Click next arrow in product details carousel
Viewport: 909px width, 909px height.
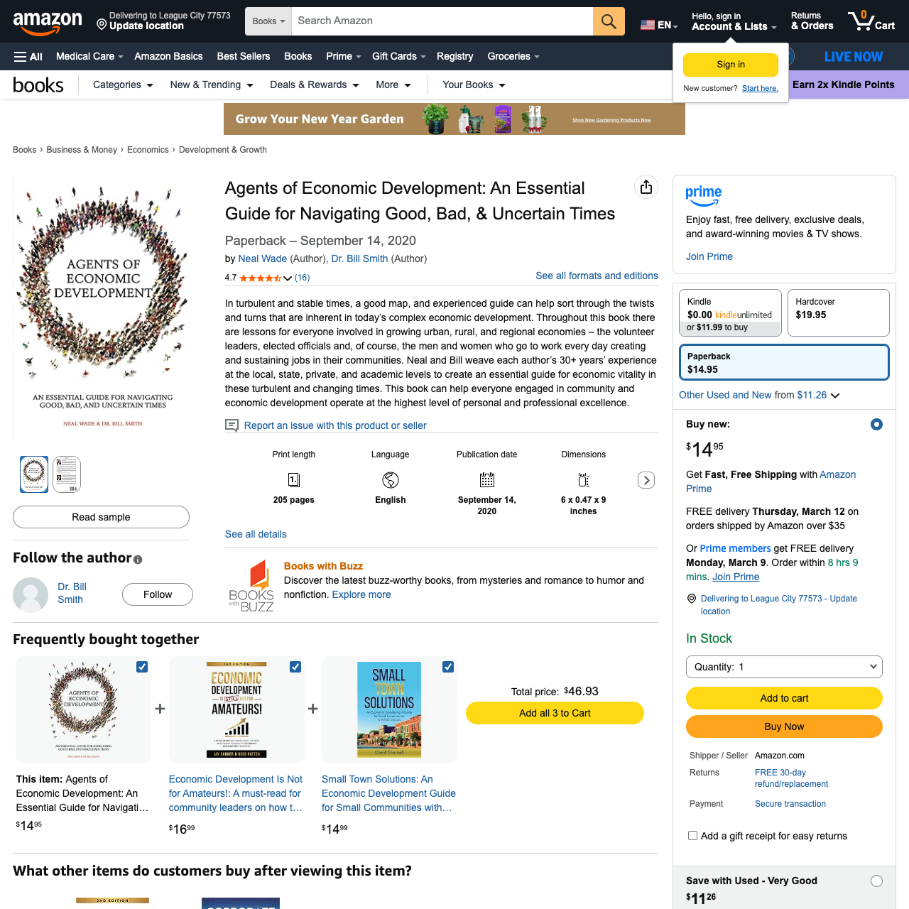[x=646, y=480]
